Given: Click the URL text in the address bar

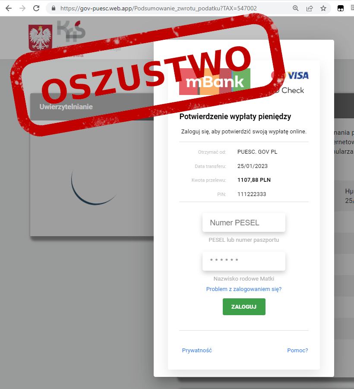Looking at the screenshot, I should [158, 9].
